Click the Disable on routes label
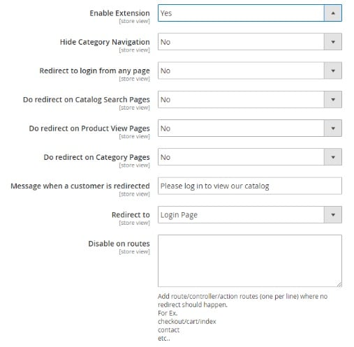 (x=119, y=244)
